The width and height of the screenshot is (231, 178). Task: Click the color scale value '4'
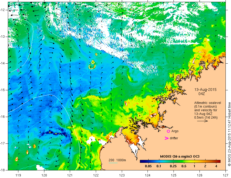(x=216, y=166)
